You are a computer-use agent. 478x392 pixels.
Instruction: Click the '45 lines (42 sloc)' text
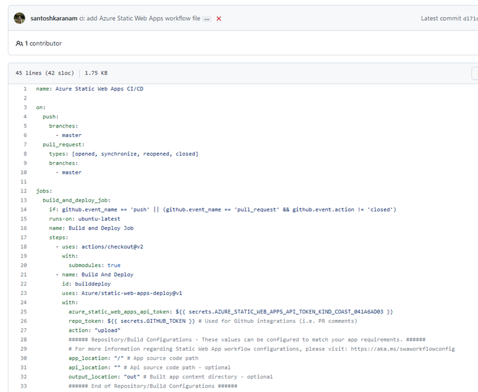[45, 73]
